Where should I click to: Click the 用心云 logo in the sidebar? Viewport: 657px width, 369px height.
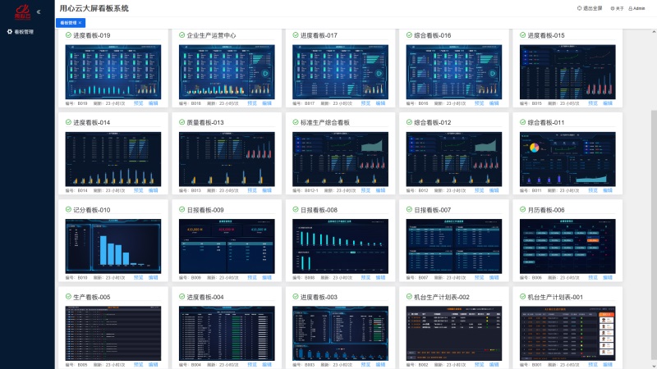pos(21,11)
